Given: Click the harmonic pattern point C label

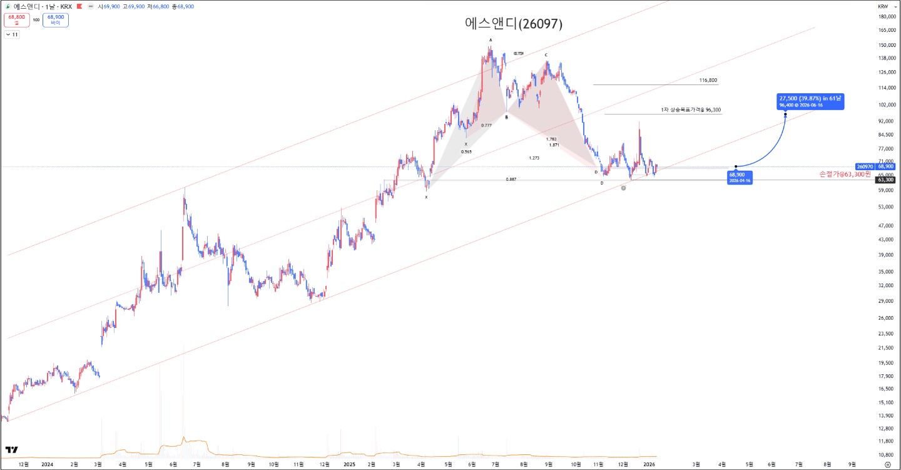Looking at the screenshot, I should pos(546,55).
